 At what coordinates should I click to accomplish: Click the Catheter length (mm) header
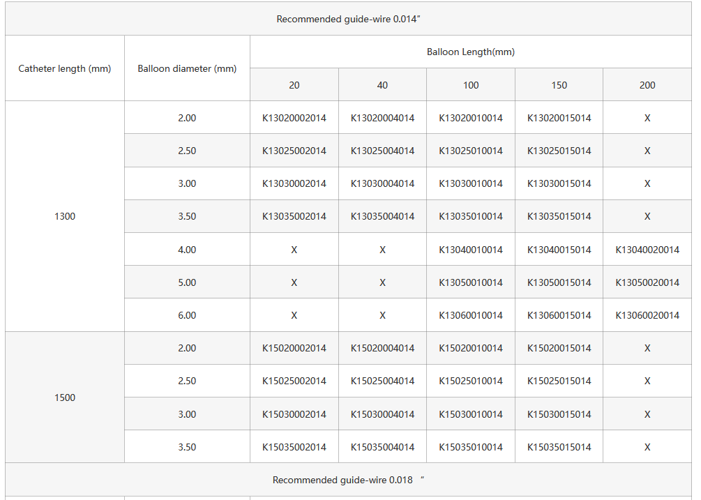coord(65,68)
